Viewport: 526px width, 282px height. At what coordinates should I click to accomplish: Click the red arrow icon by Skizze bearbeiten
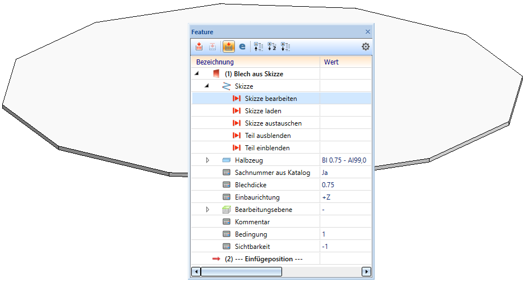click(237, 99)
